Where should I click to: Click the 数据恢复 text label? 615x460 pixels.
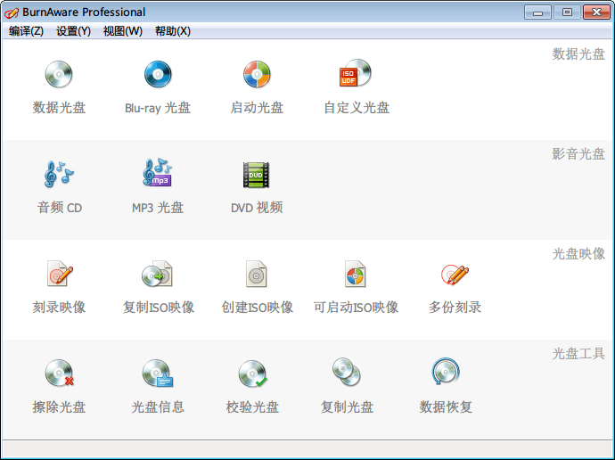446,407
